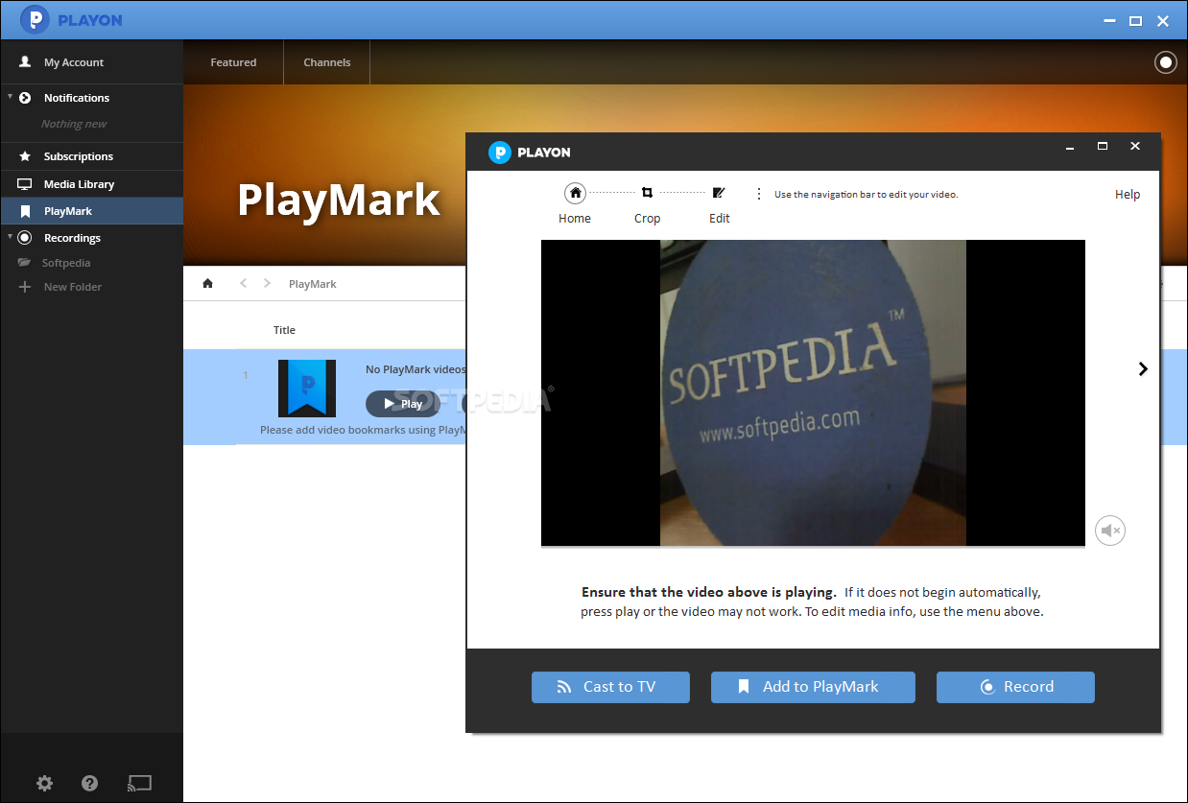Open Help in the PlayOn dialog
The width and height of the screenshot is (1188, 803).
coord(1128,195)
